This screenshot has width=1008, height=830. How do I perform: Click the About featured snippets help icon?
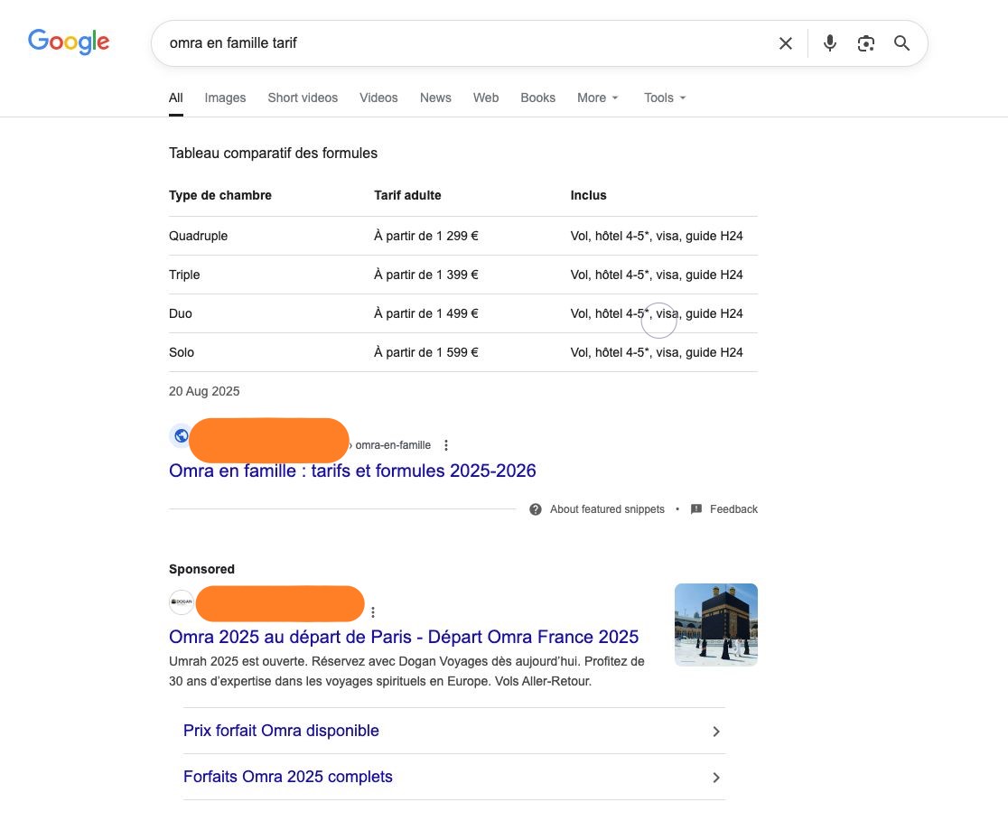(x=536, y=509)
